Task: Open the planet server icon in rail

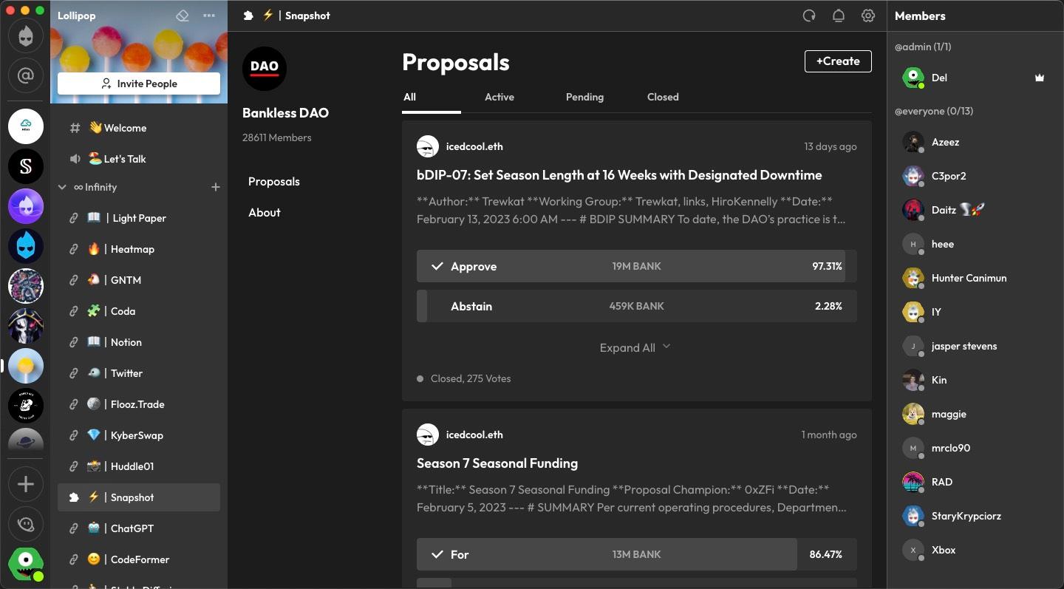Action: coord(26,440)
